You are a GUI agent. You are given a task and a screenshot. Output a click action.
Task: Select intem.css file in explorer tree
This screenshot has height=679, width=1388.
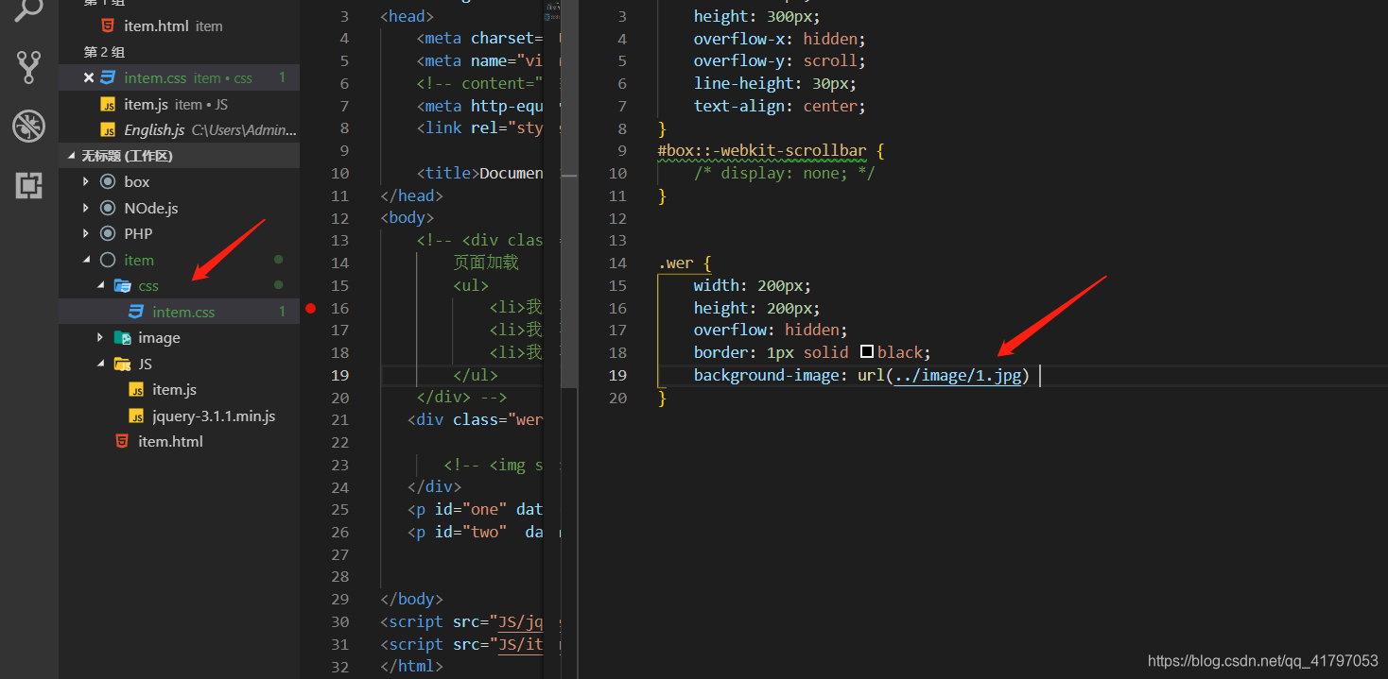[x=179, y=312]
